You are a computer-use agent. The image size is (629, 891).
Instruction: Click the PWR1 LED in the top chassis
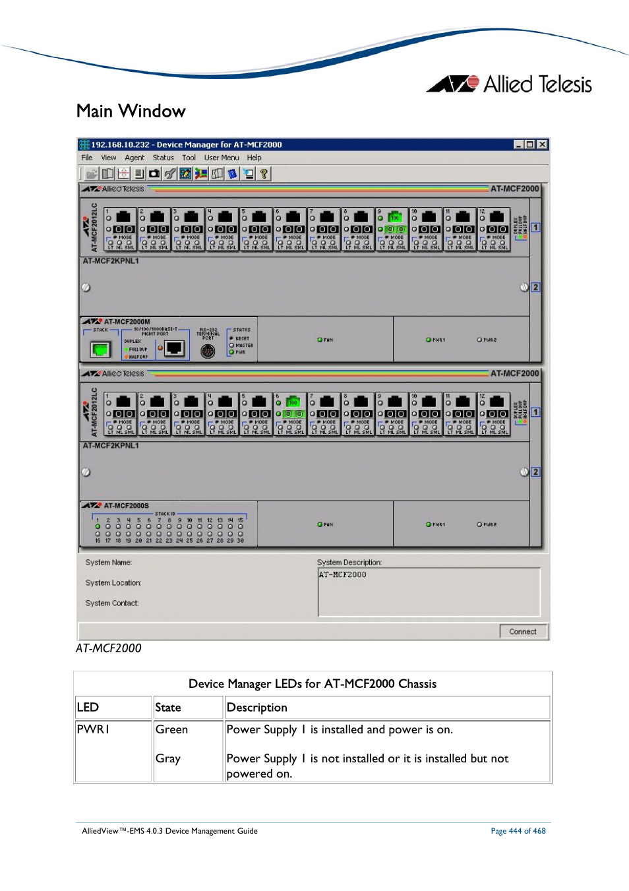pyautogui.click(x=429, y=340)
